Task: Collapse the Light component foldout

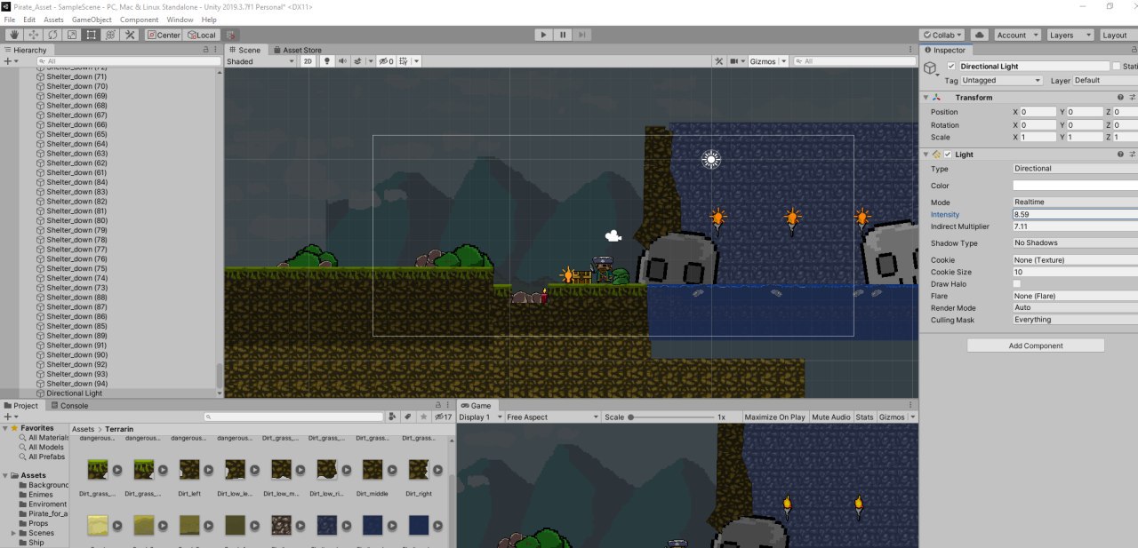Action: [926, 155]
